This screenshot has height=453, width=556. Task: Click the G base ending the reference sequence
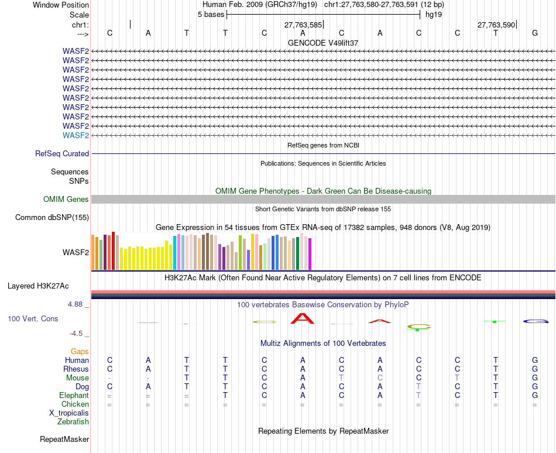pyautogui.click(x=535, y=33)
